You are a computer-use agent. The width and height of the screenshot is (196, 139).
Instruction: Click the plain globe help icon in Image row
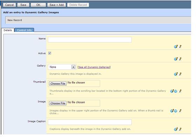coord(176,111)
